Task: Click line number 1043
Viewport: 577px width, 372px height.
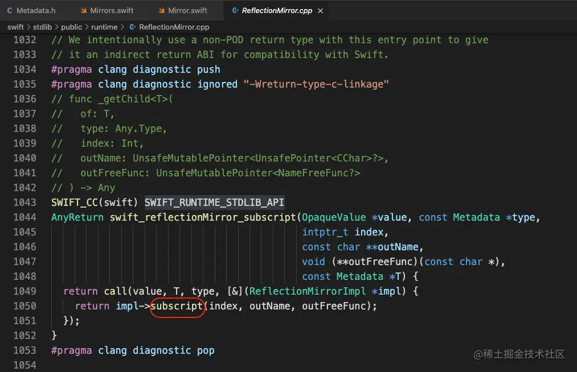Action: coord(24,202)
